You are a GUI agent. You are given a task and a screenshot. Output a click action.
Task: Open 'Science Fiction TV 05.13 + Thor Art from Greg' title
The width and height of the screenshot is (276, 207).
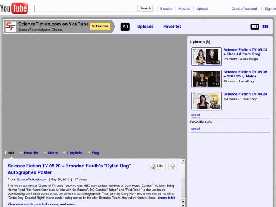pos(245,52)
